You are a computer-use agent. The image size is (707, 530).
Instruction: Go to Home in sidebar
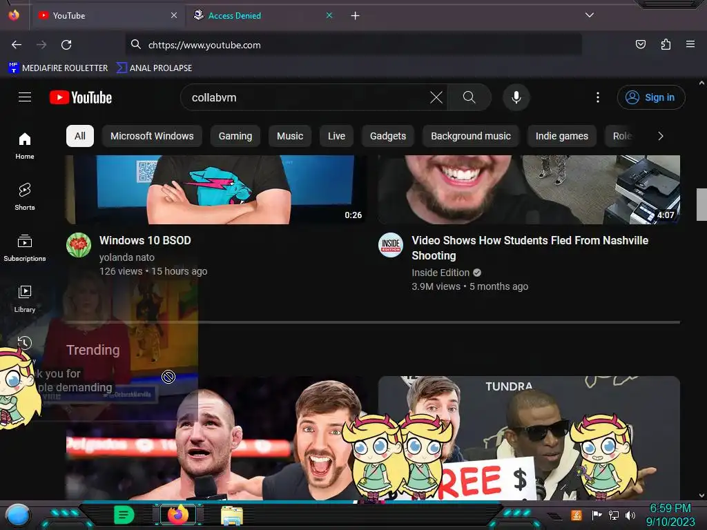(25, 146)
